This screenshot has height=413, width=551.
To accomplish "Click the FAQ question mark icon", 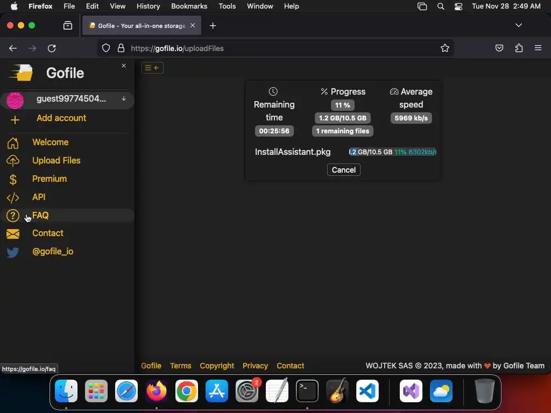I will pyautogui.click(x=13, y=216).
